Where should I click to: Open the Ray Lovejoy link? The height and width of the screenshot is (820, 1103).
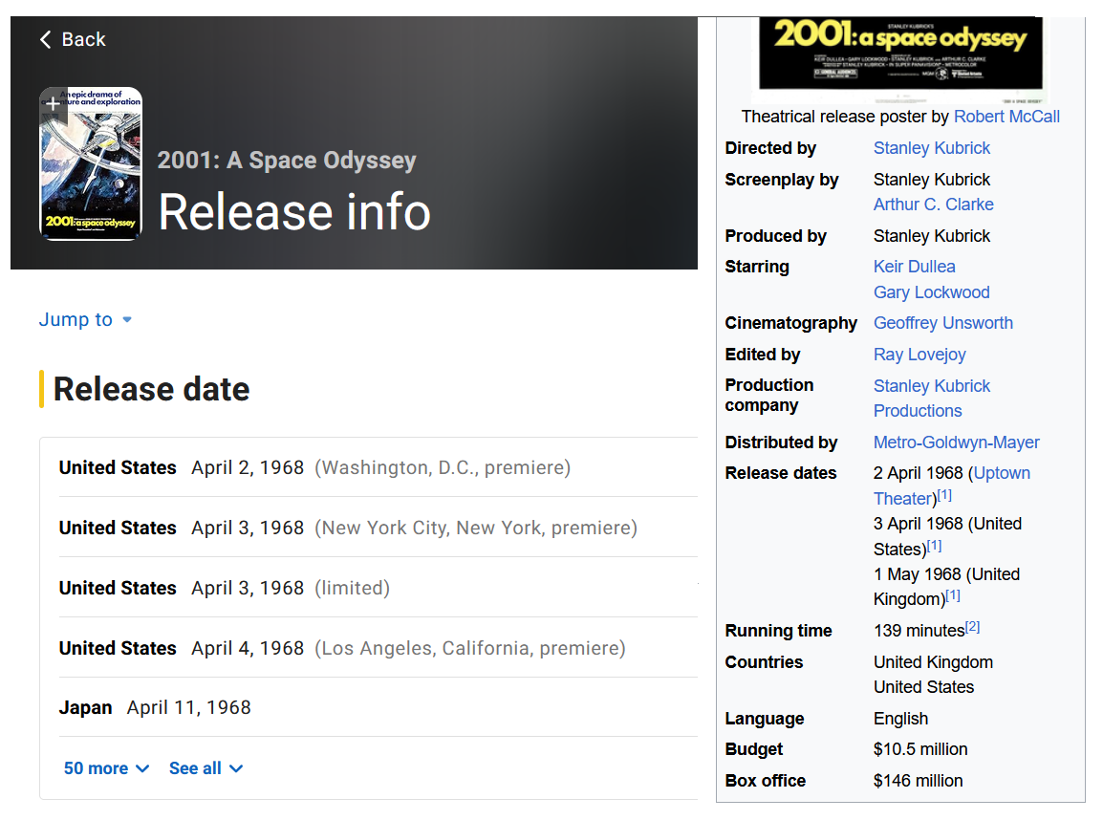coord(919,355)
